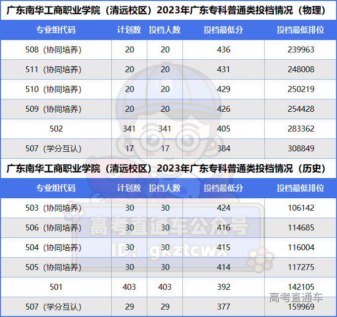Click the History (历史) table title heading

point(168,169)
